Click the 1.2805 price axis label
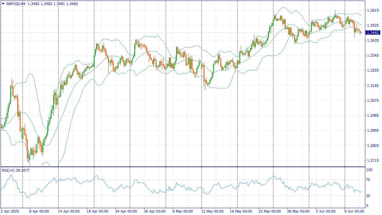The height and width of the screenshot is (215, 382). 373,146
